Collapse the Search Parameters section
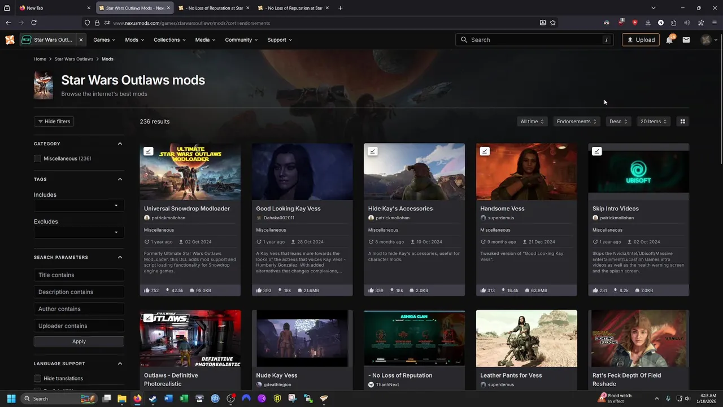 pyautogui.click(x=120, y=257)
